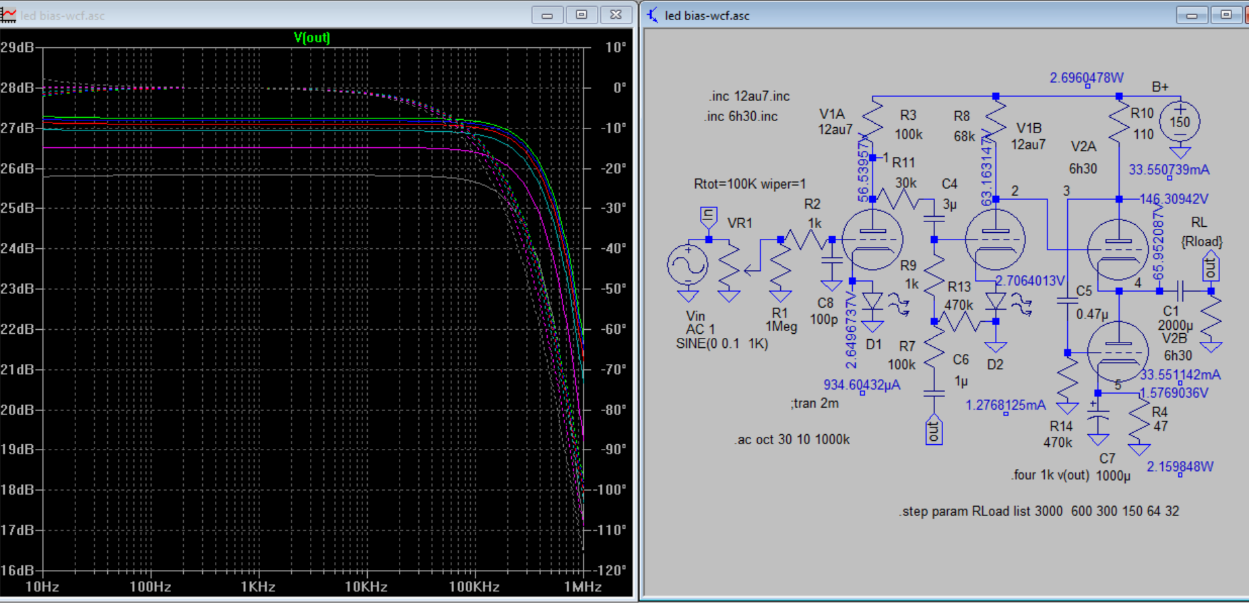This screenshot has width=1249, height=603.
Task: Click the 934.60432µA current readout
Action: (862, 385)
